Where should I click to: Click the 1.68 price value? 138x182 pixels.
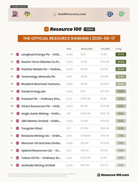[x=68, y=114]
